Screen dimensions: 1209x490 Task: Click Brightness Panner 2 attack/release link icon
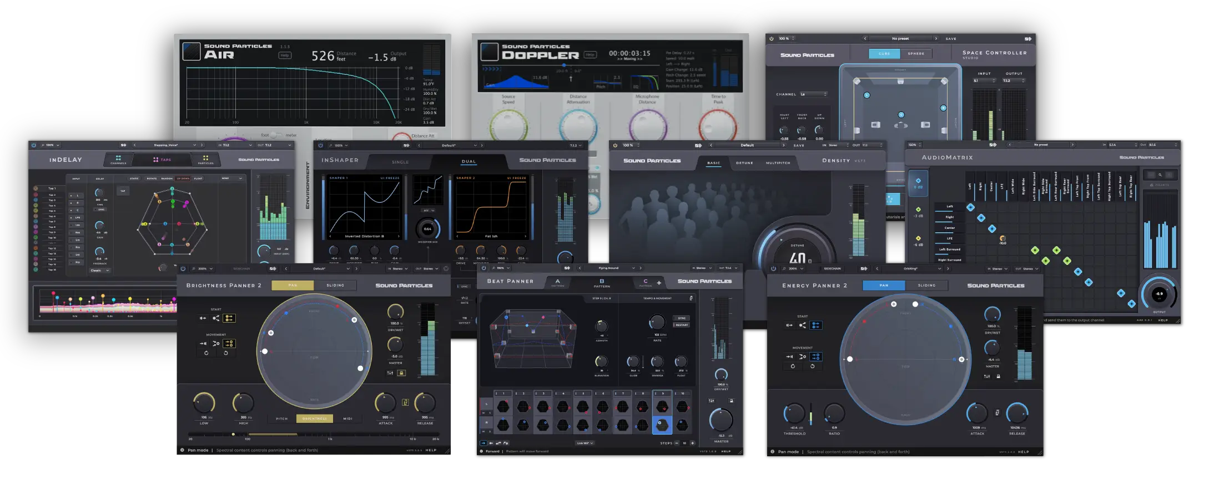[405, 402]
